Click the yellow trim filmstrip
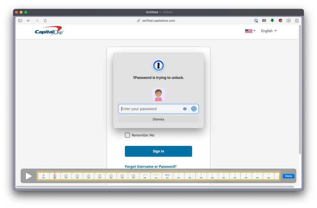Screen dimensions: 317x208 pyautogui.click(x=158, y=176)
